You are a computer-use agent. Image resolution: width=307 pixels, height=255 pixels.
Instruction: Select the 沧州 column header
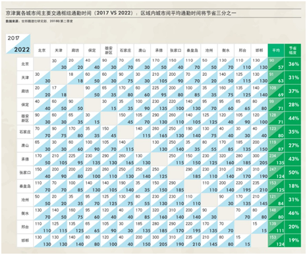(209, 50)
